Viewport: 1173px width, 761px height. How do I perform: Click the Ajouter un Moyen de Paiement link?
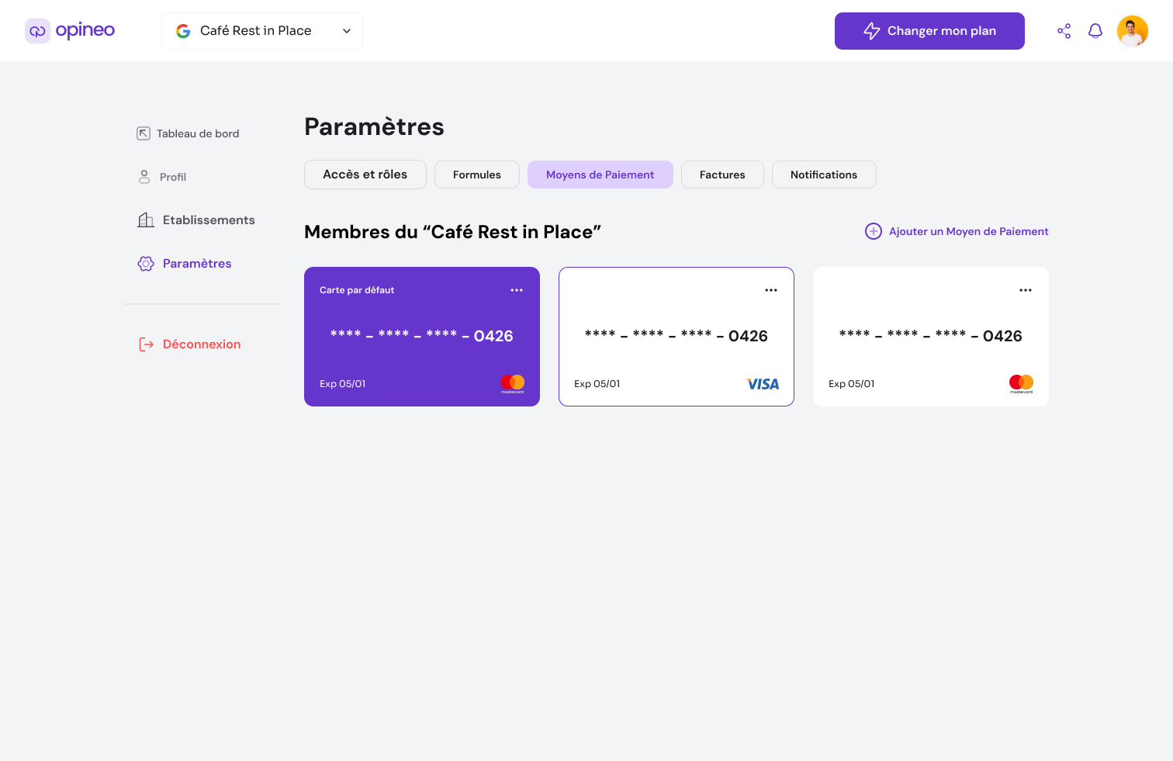click(x=968, y=231)
